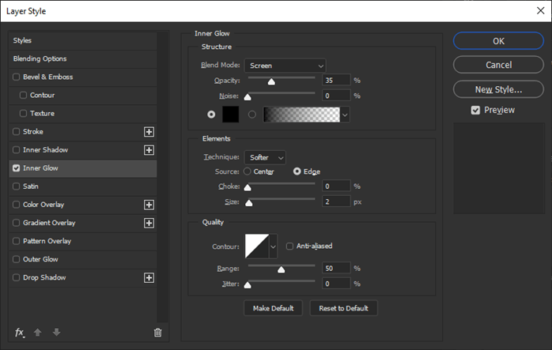Confirm with the OK button
Viewport: 552px width, 350px height.
tap(498, 41)
